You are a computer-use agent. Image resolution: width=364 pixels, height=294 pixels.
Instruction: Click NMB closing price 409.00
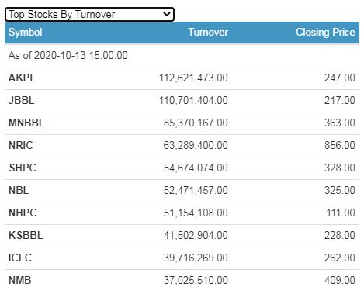click(x=340, y=280)
